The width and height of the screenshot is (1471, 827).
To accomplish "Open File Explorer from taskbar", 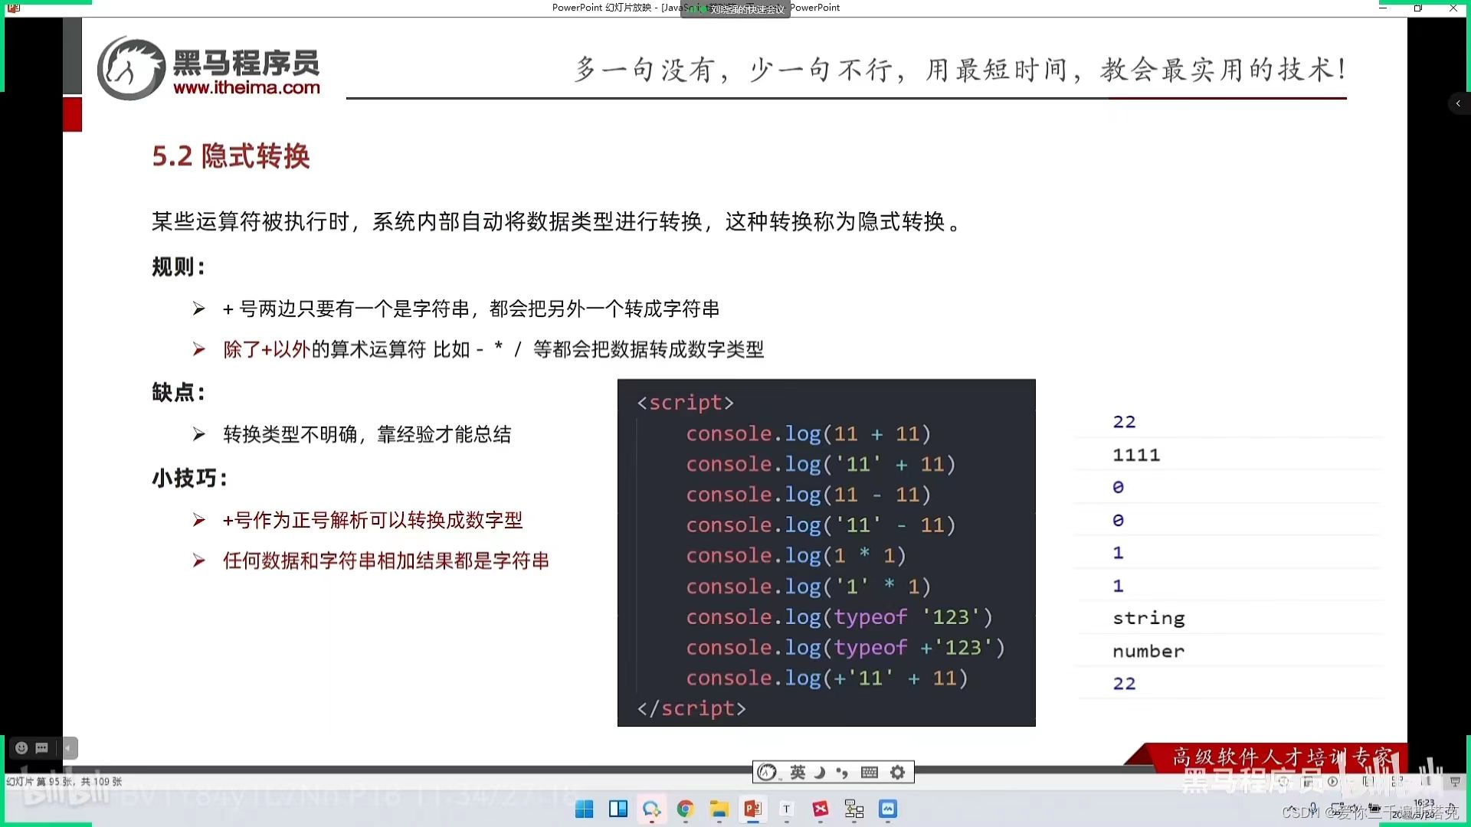I will [x=719, y=809].
